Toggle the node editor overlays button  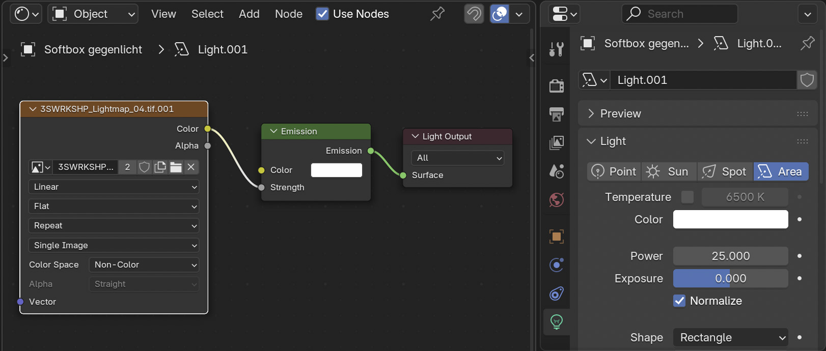[x=500, y=14]
